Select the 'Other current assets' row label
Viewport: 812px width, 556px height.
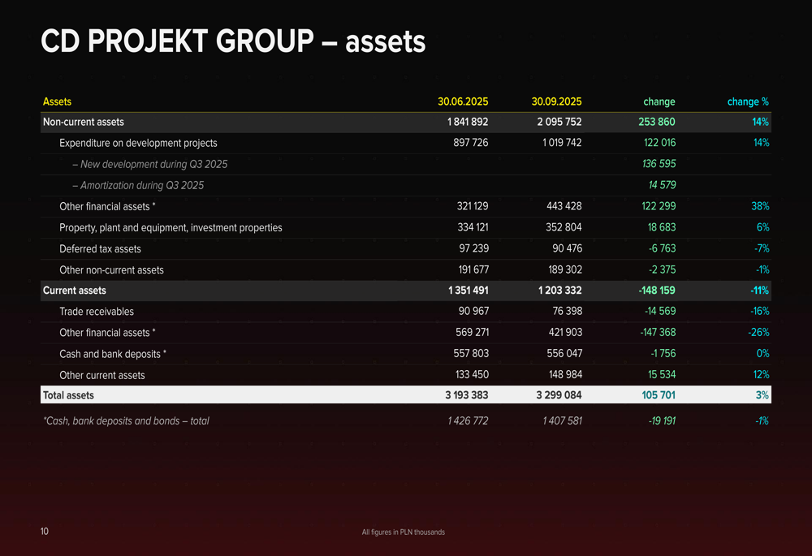102,375
